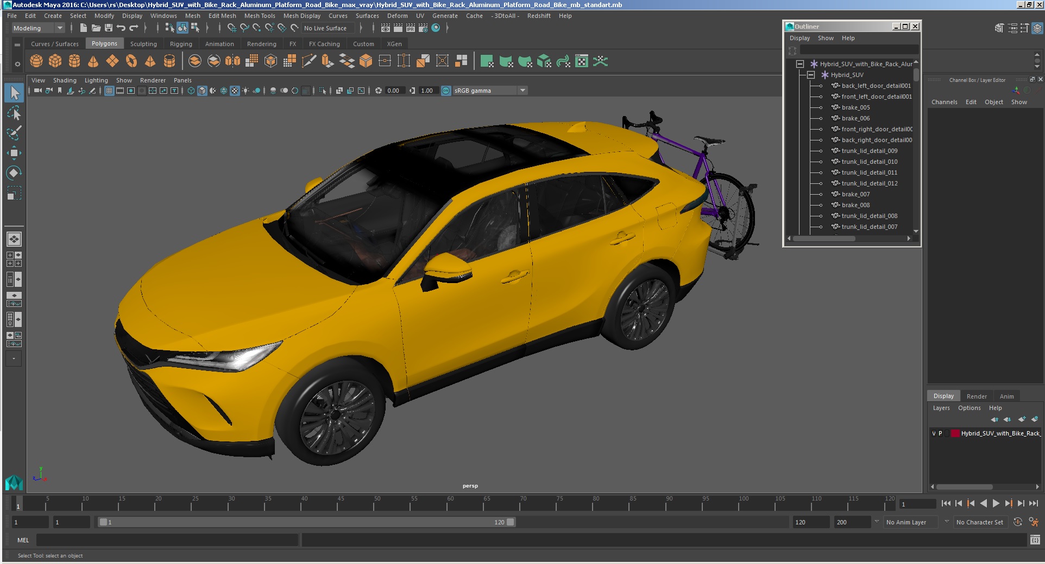1045x564 pixels.
Task: Click the Extrude shelf icon
Action: [x=327, y=61]
